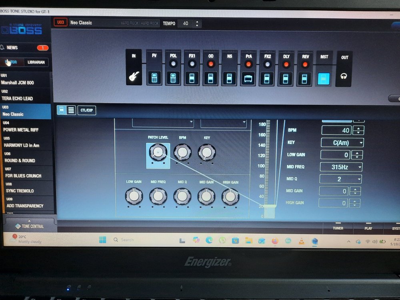Click the U03 patch number button
The width and height of the screenshot is (400, 300).
pos(60,22)
